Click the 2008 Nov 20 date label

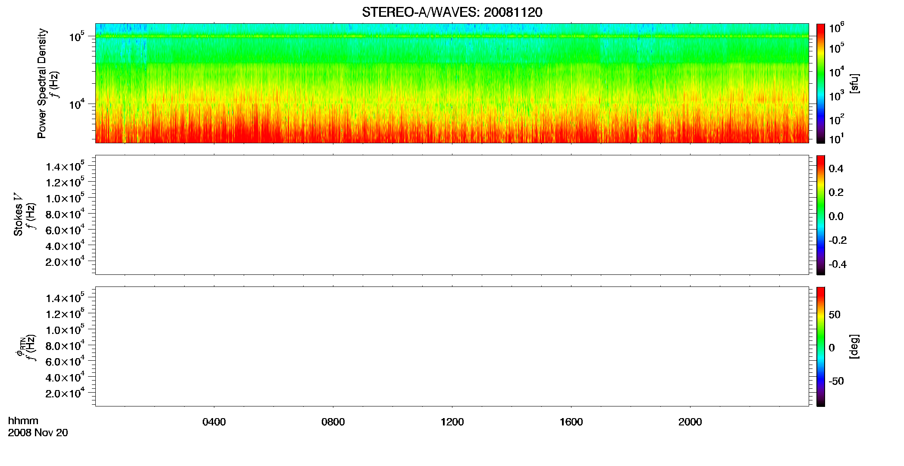[38, 433]
